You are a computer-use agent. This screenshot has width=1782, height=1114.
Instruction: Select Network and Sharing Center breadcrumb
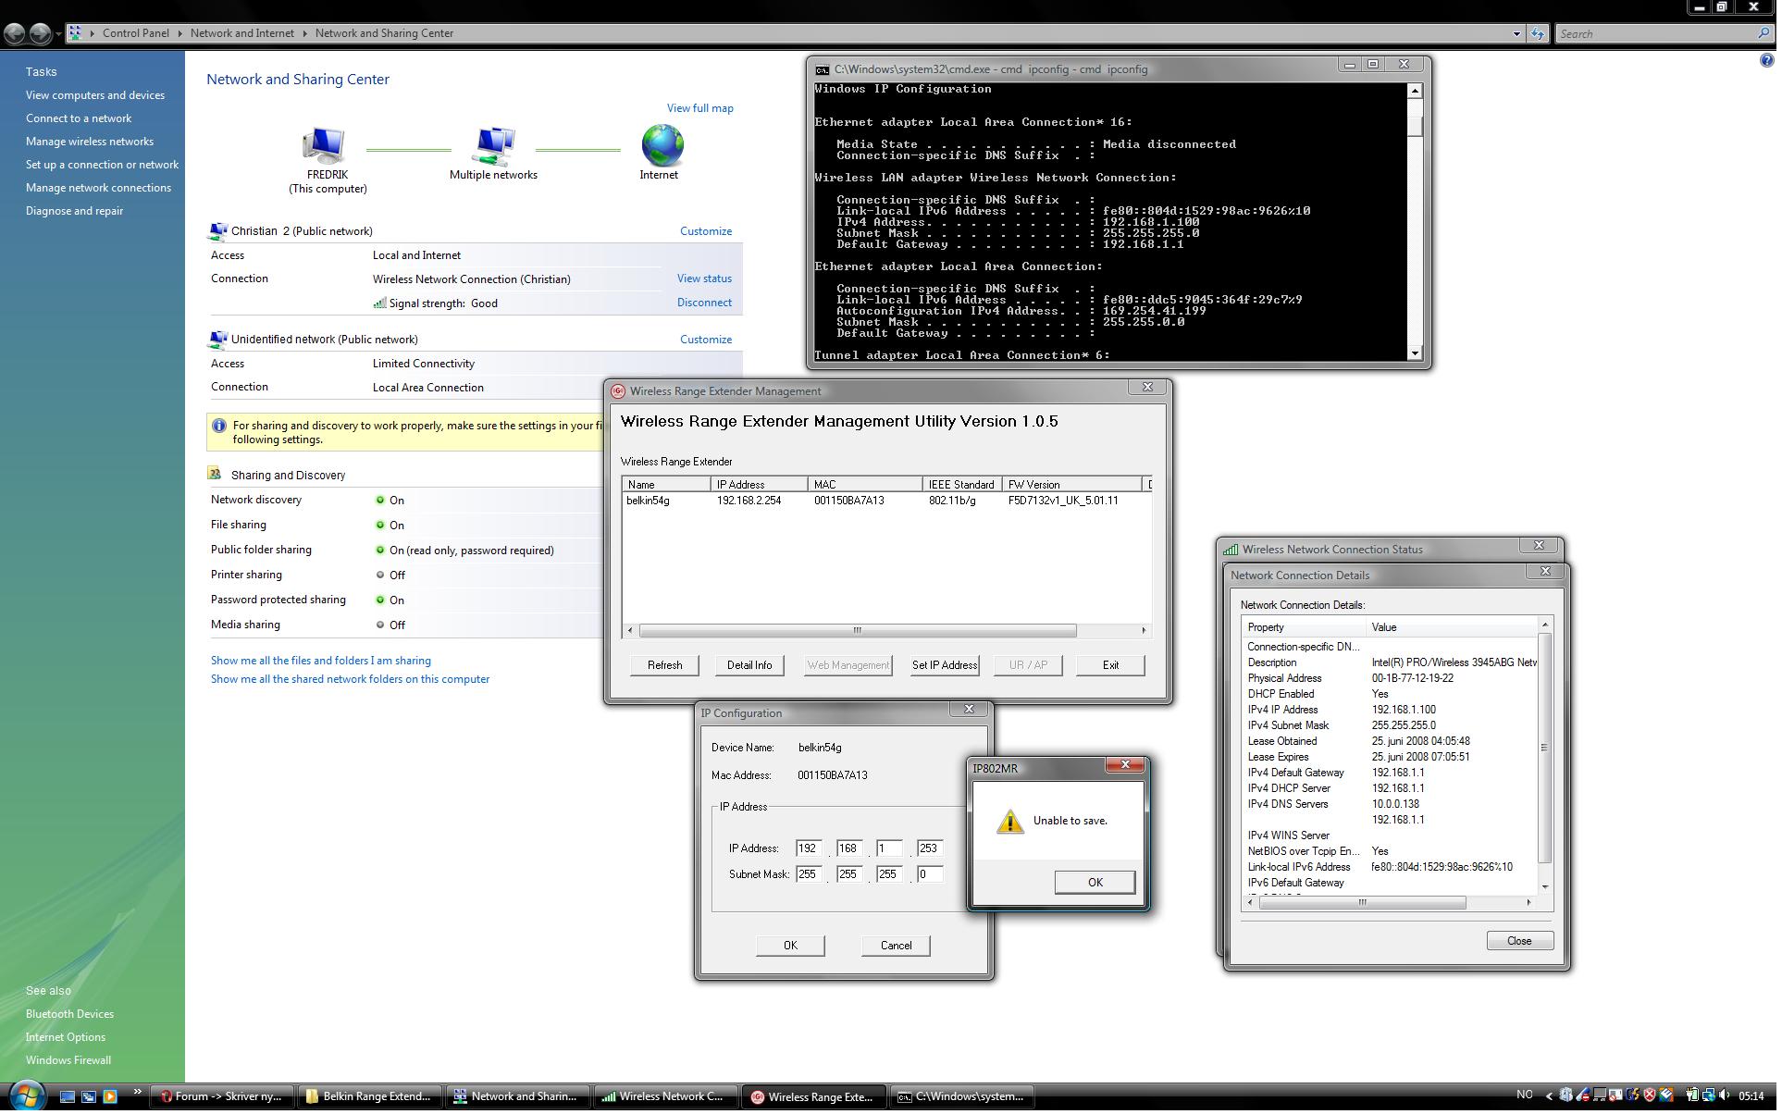coord(385,33)
